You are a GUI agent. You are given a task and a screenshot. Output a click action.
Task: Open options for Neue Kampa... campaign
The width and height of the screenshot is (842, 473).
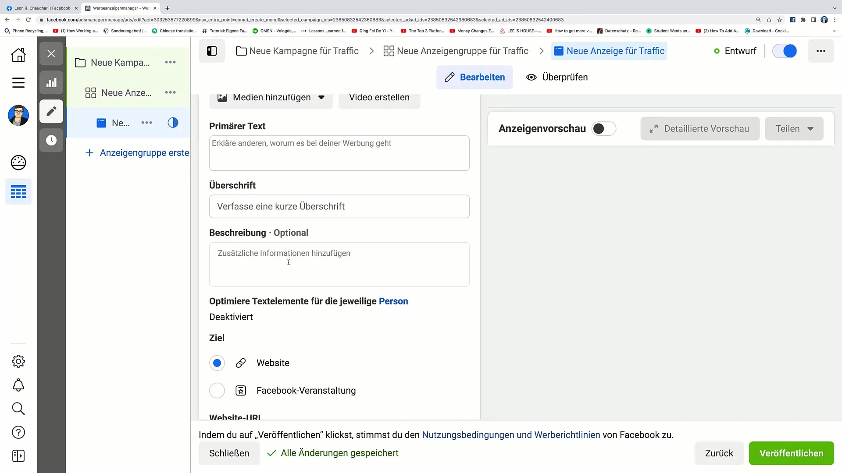click(170, 62)
